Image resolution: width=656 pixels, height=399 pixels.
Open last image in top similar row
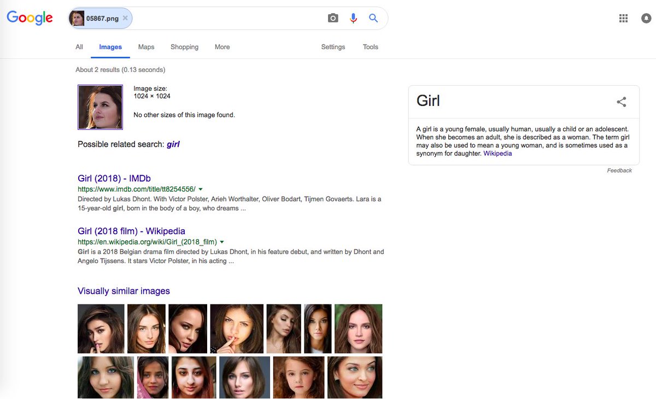click(x=358, y=329)
